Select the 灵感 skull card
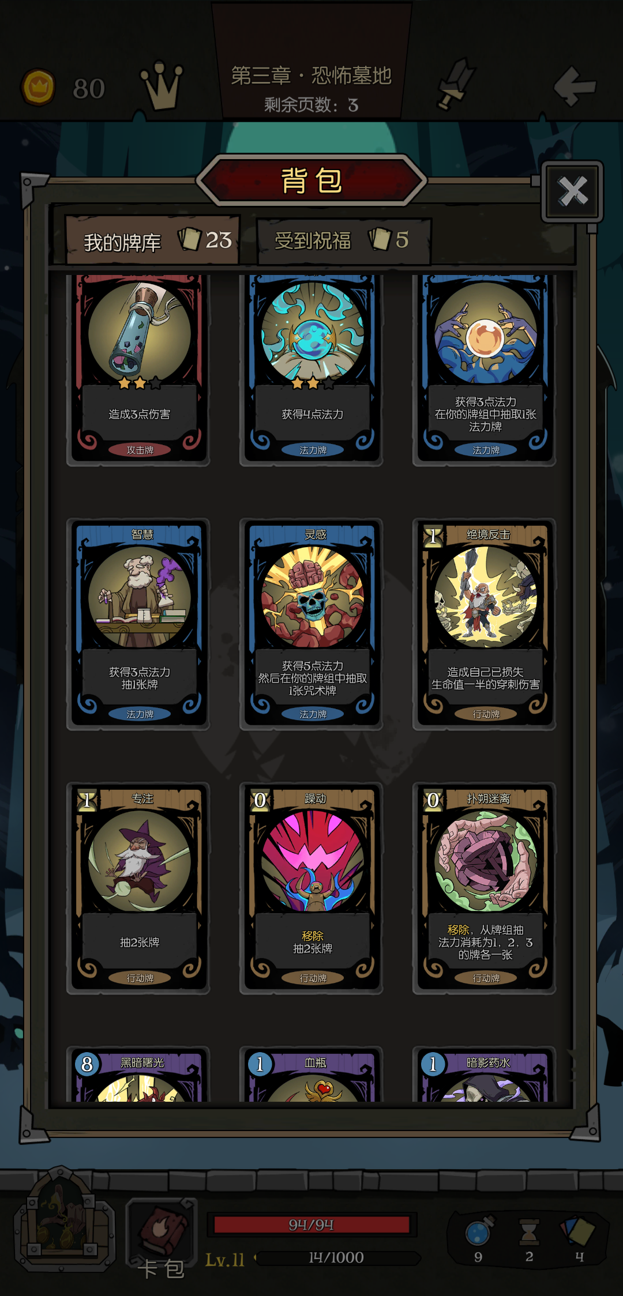This screenshot has width=623, height=1296. (x=311, y=624)
